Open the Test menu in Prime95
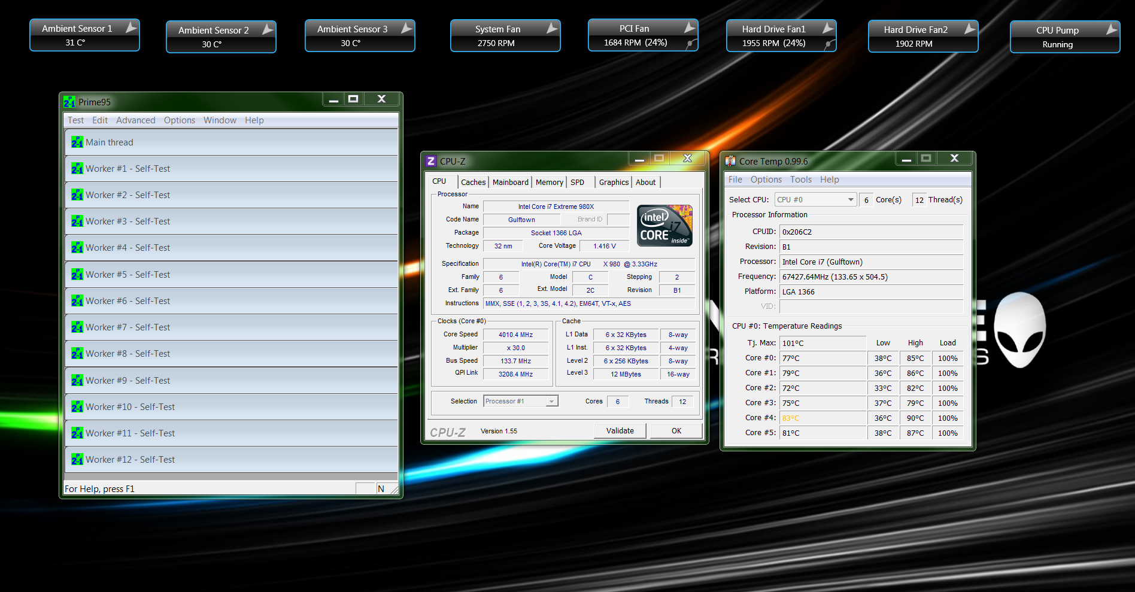Screen dimensions: 1135x592 pyautogui.click(x=75, y=120)
